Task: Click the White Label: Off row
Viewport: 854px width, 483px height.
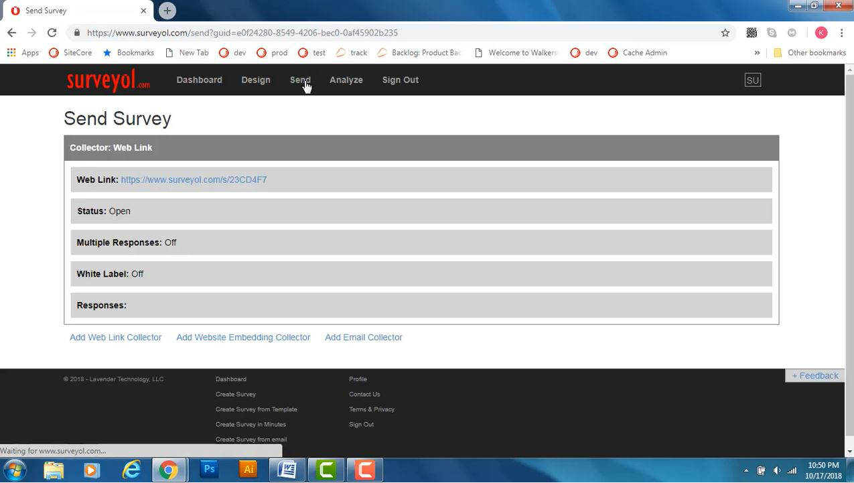Action: pyautogui.click(x=421, y=274)
